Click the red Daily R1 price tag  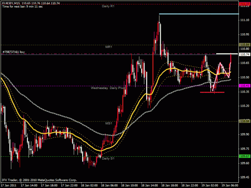pos(245,4)
